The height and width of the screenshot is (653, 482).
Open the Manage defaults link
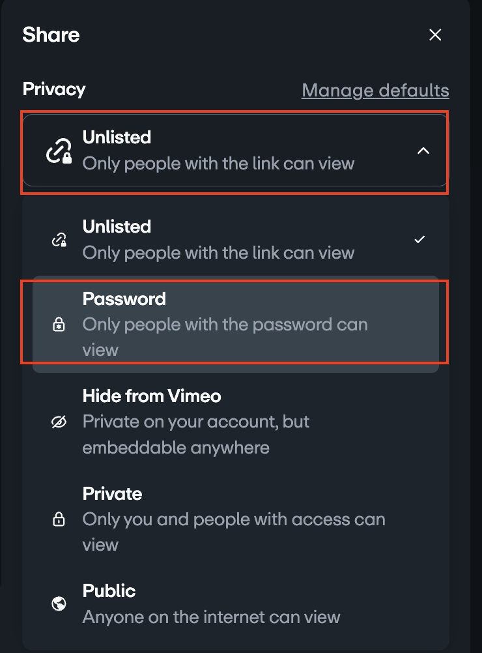point(375,90)
